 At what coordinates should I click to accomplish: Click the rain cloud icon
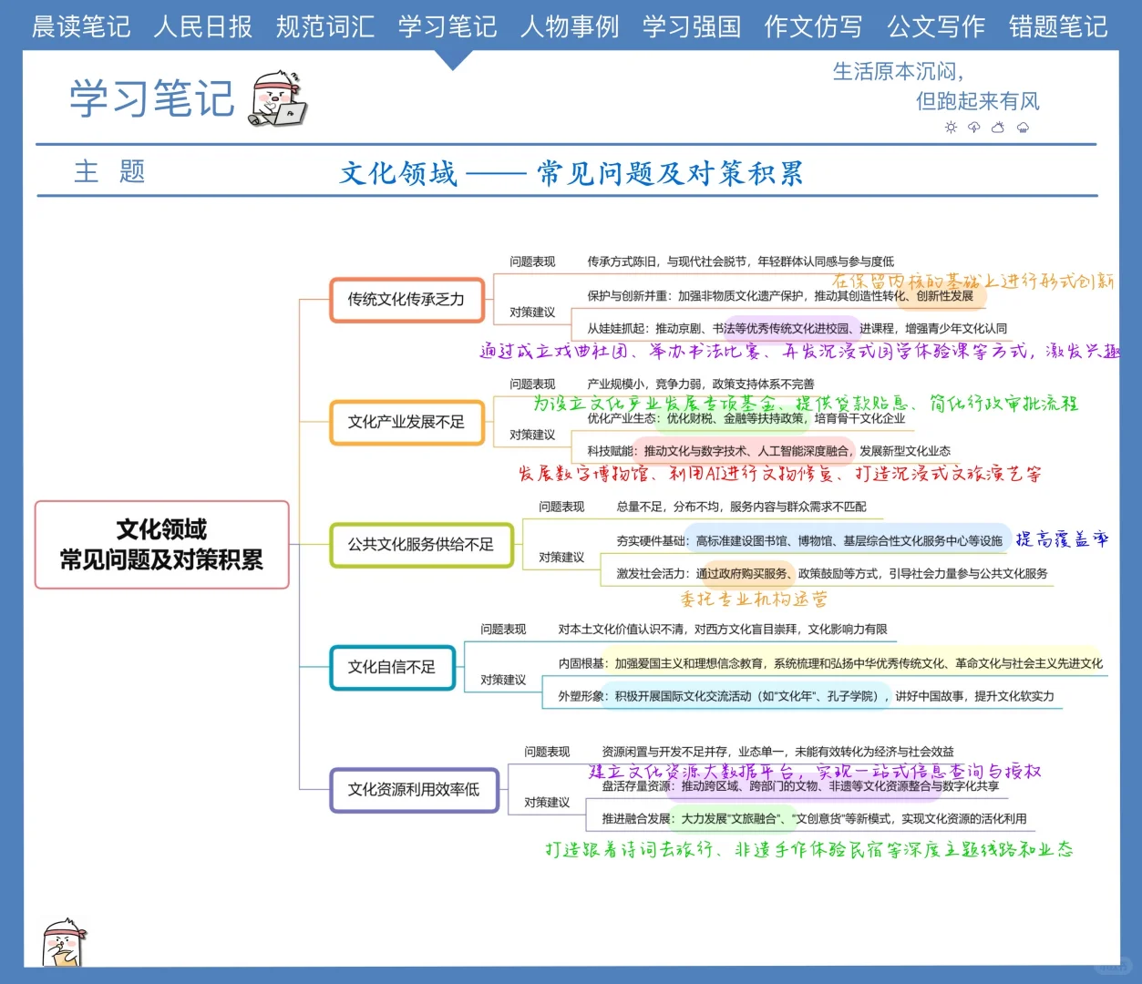coord(1023,128)
